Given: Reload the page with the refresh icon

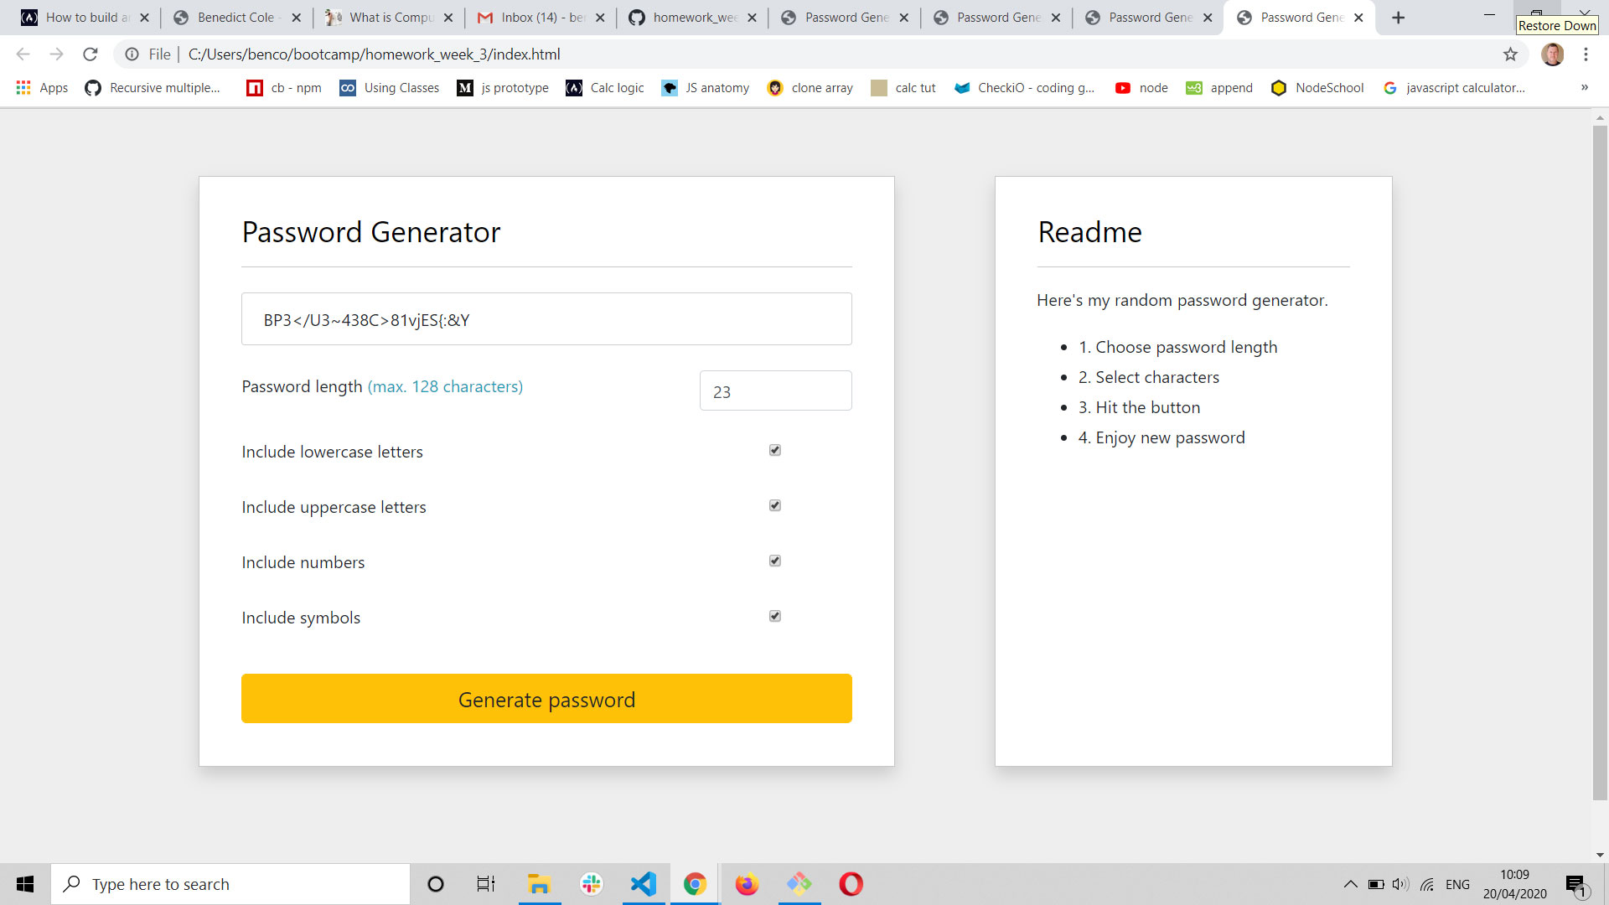Looking at the screenshot, I should point(91,54).
